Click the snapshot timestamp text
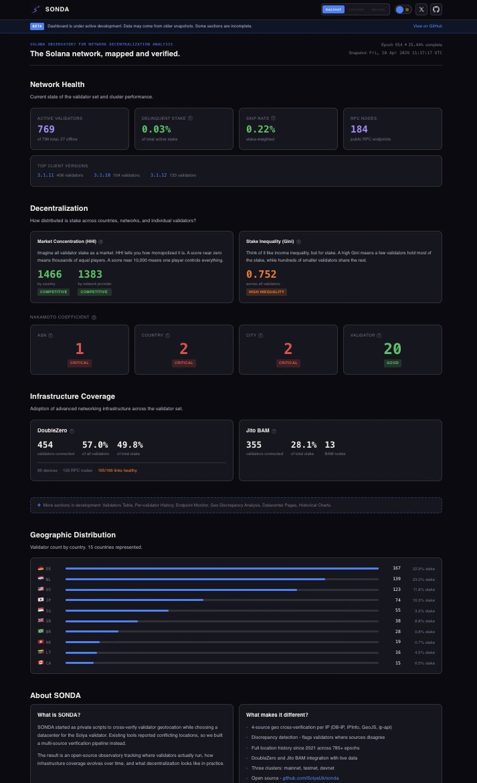This screenshot has height=783, width=477. (x=395, y=52)
